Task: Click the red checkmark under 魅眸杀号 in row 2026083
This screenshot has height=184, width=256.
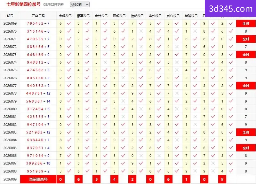Action: pyautogui.click(x=195, y=132)
